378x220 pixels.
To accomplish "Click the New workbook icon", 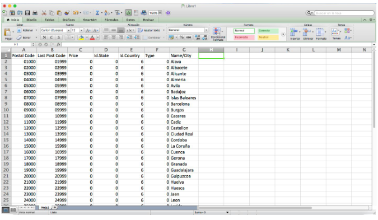I will [x=4, y=13].
